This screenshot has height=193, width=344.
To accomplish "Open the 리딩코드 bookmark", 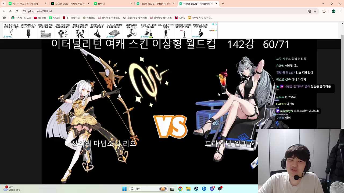I will [x=89, y=18].
